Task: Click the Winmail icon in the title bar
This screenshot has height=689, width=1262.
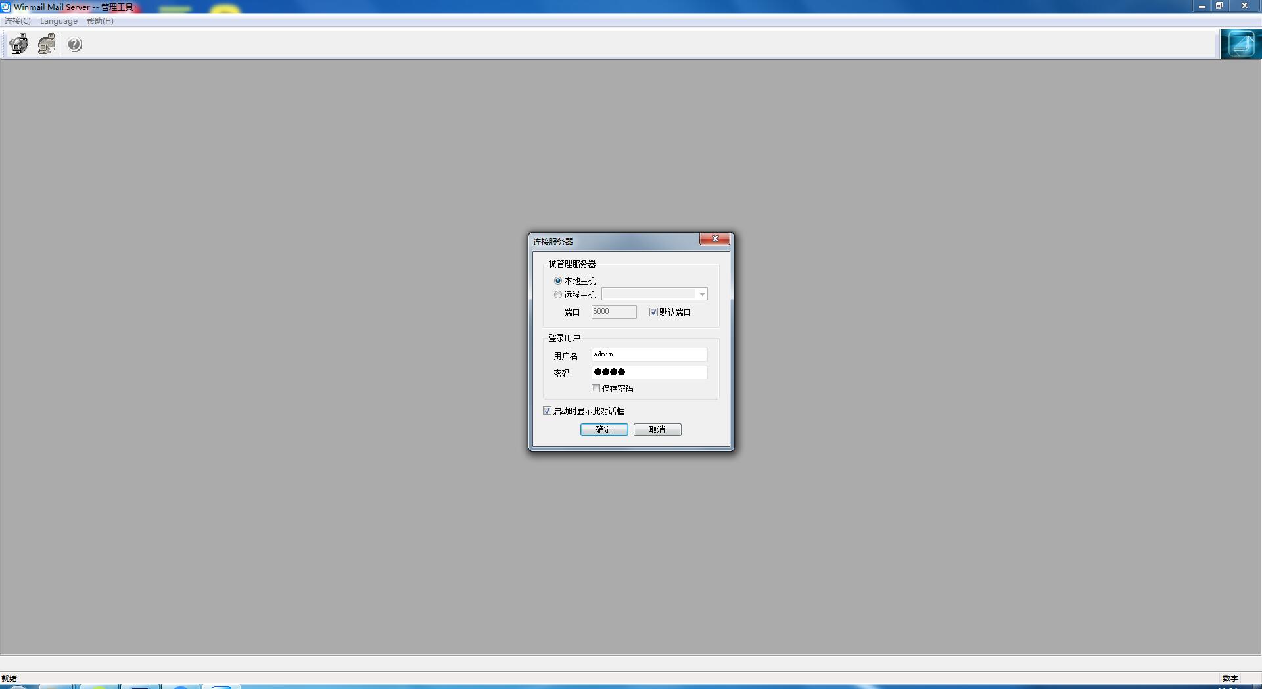Action: pyautogui.click(x=6, y=7)
